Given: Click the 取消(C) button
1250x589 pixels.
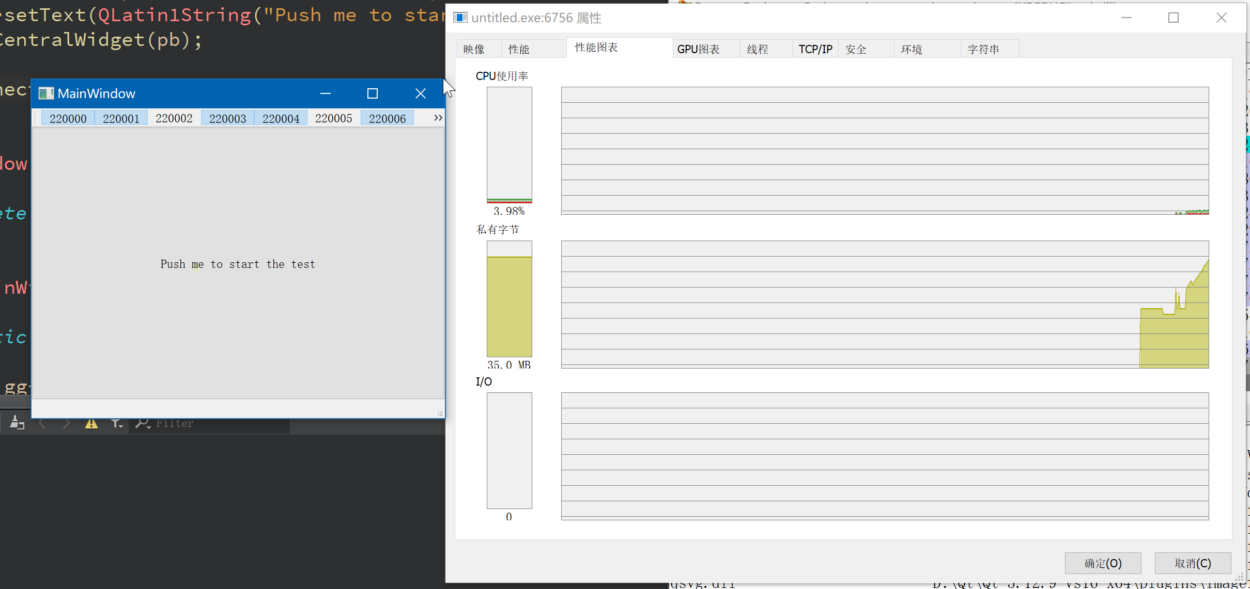Looking at the screenshot, I should tap(1193, 563).
